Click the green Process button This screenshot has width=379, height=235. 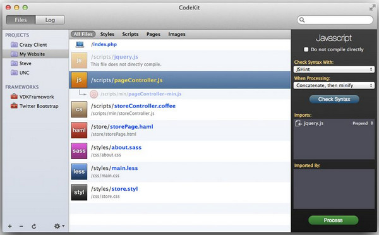(x=334, y=220)
